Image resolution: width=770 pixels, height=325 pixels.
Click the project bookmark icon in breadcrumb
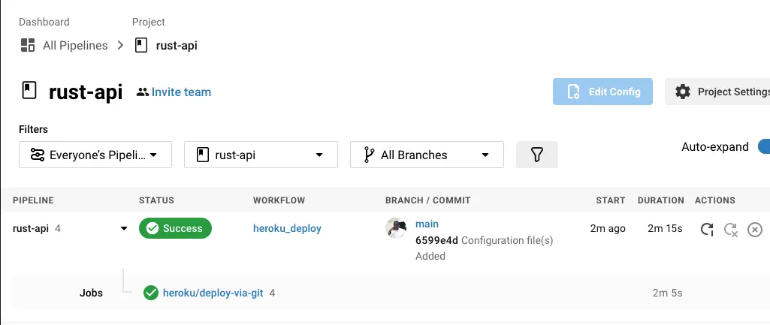[141, 45]
